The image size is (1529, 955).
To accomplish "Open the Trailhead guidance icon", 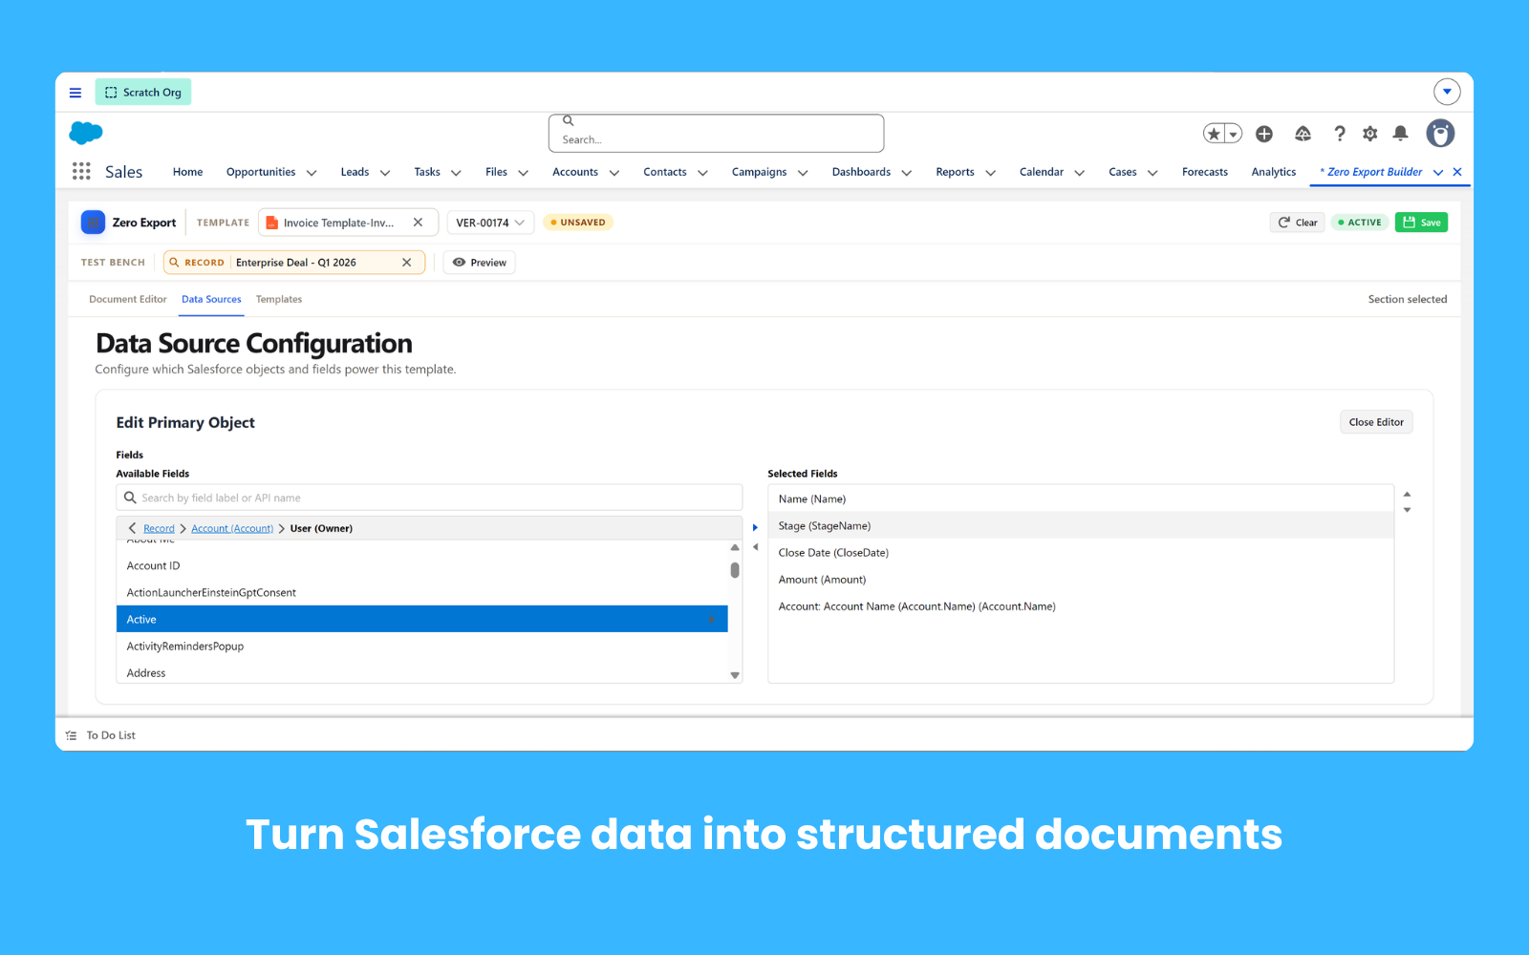I will pos(1303,134).
